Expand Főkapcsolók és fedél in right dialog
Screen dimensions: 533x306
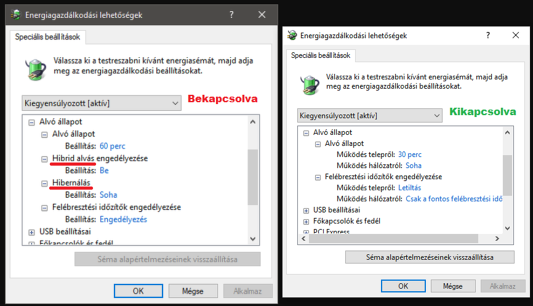pyautogui.click(x=306, y=221)
